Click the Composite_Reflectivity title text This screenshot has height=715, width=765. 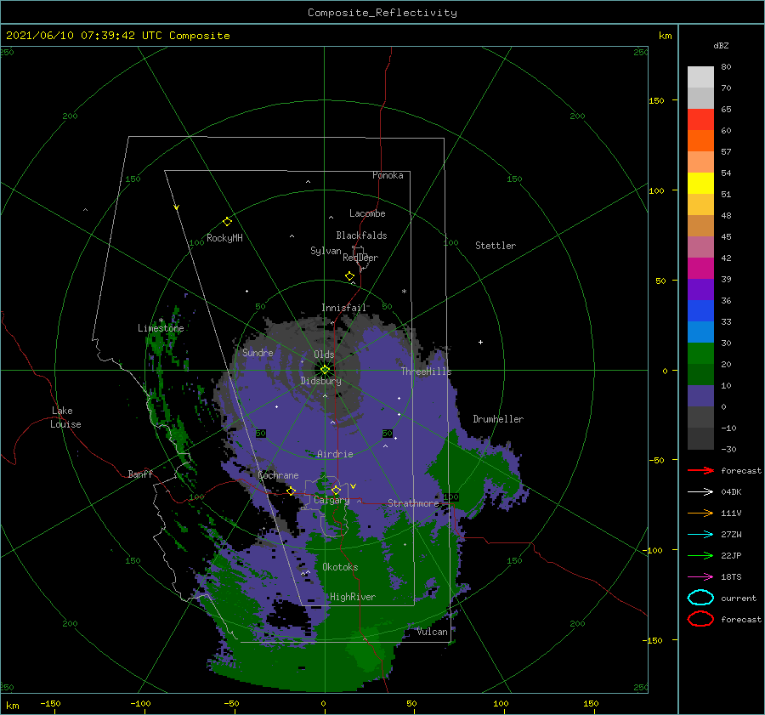382,13
